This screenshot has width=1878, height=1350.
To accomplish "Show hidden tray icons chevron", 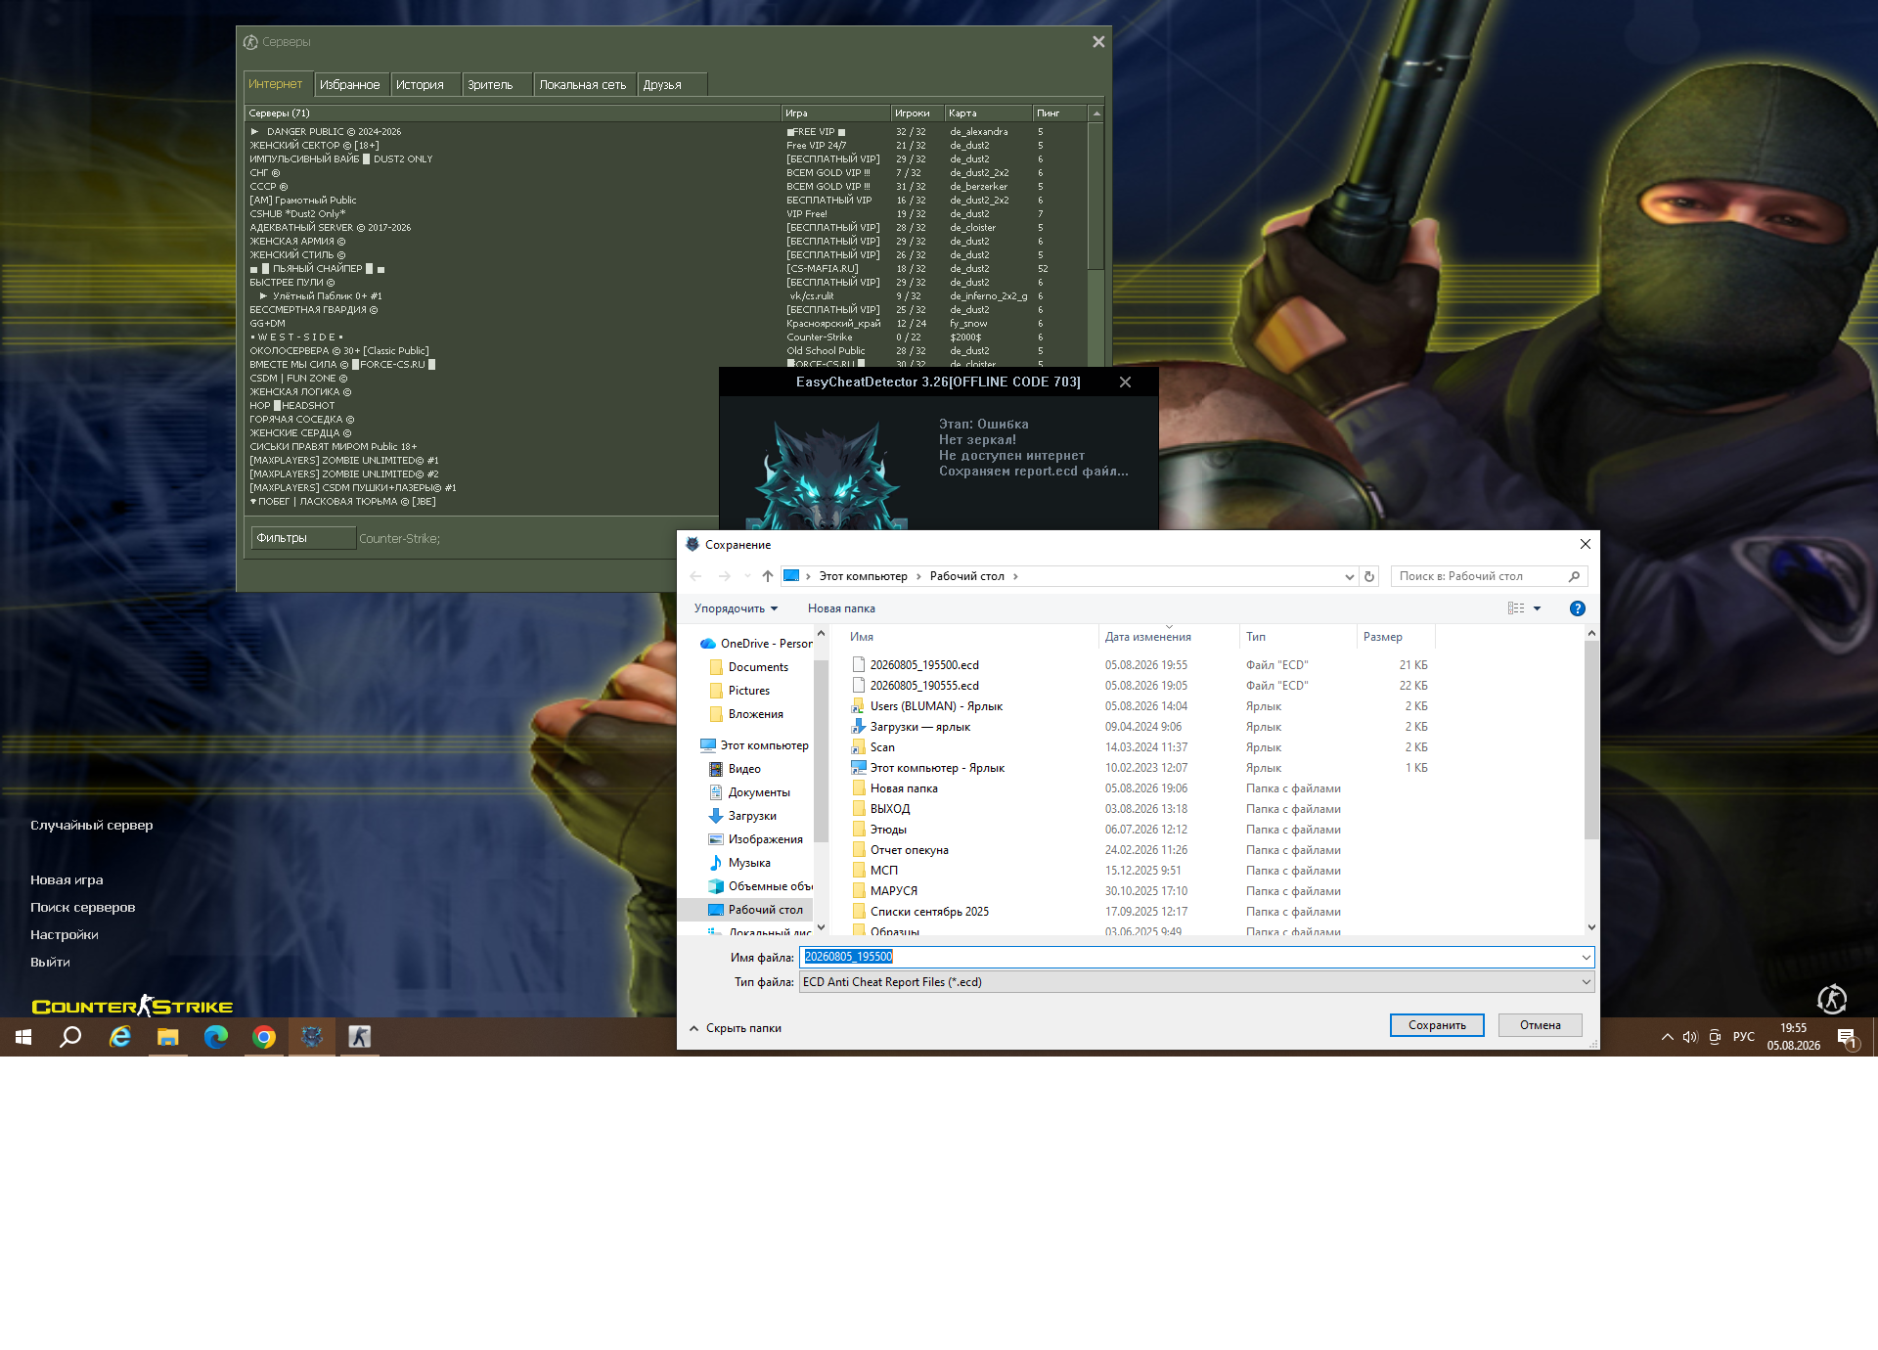I will 1667,1037.
